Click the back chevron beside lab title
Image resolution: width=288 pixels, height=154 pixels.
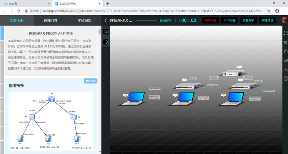105,21
